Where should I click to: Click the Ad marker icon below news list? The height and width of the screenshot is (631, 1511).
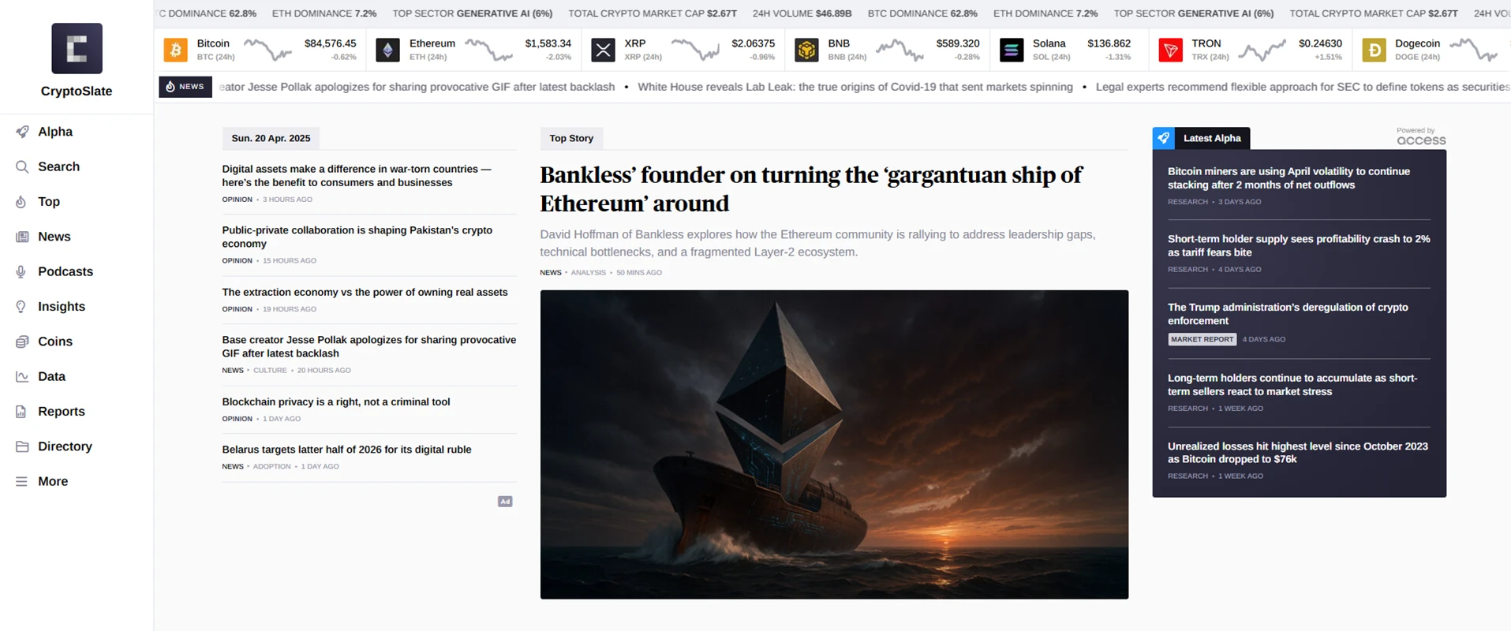[505, 502]
